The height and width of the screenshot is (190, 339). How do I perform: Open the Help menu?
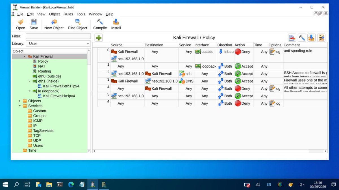(x=109, y=14)
